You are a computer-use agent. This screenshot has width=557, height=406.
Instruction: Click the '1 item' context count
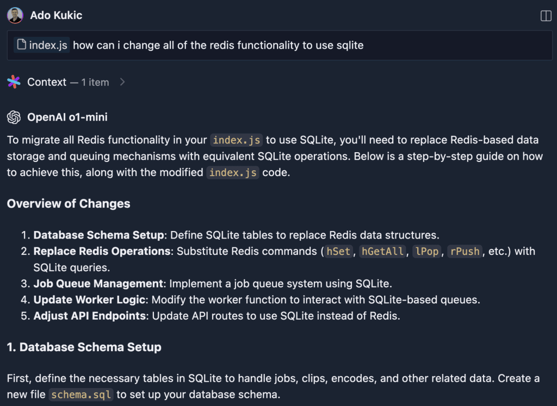[x=95, y=82]
